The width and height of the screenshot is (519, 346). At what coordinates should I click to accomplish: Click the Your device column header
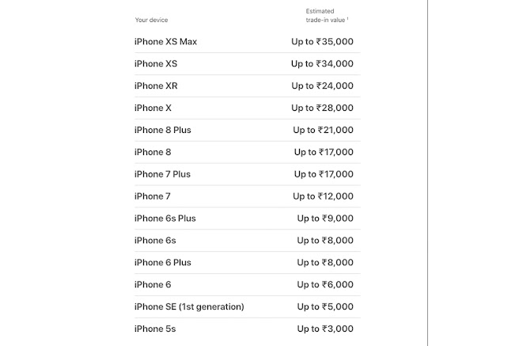coord(151,20)
